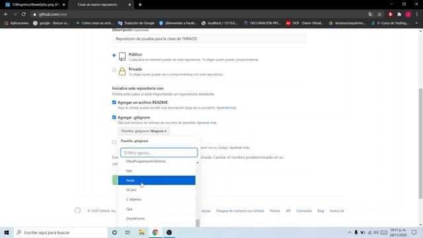The image size is (423, 238).
Task: Bookmark this page with the star icon
Action: point(379,15)
